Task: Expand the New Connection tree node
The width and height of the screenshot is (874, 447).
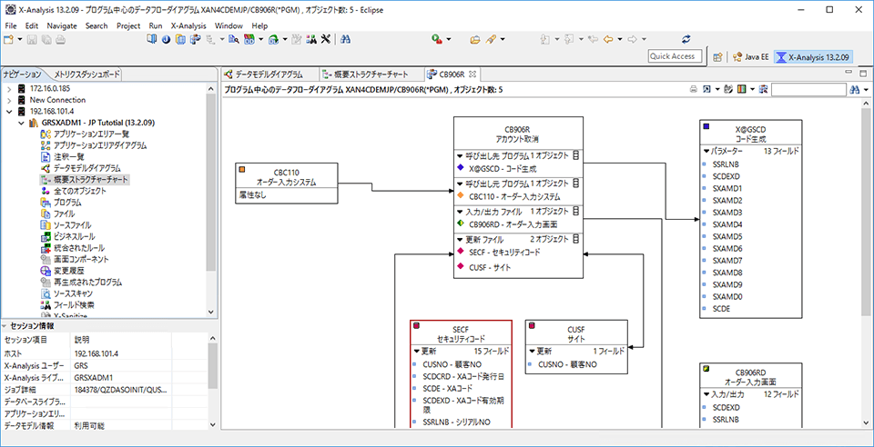Action: point(9,100)
